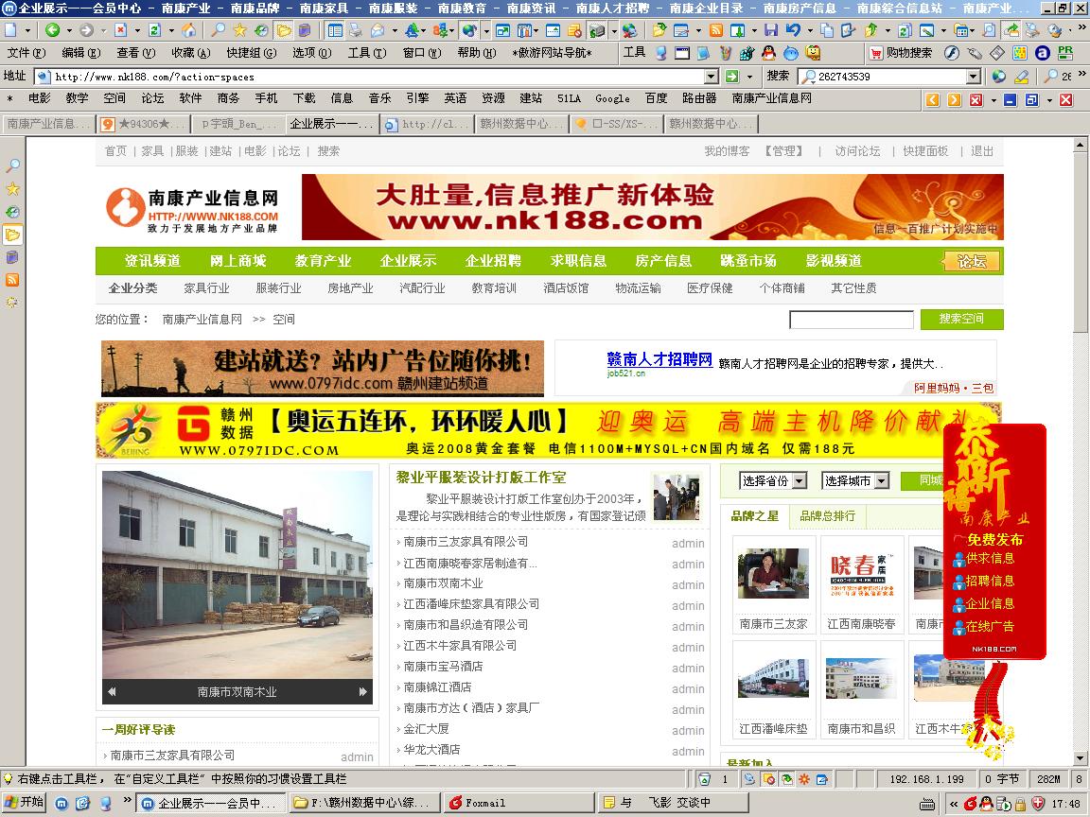Image resolution: width=1090 pixels, height=817 pixels.
Task: Click the Favorites star in left sidebar
Action: click(x=12, y=189)
